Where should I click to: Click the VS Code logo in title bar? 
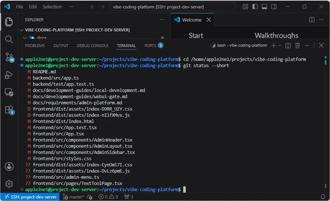click(7, 7)
